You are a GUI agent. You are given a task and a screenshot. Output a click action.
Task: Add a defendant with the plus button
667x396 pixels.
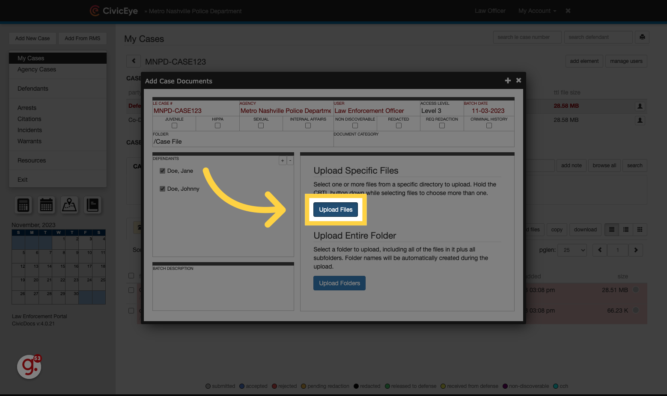(x=283, y=160)
